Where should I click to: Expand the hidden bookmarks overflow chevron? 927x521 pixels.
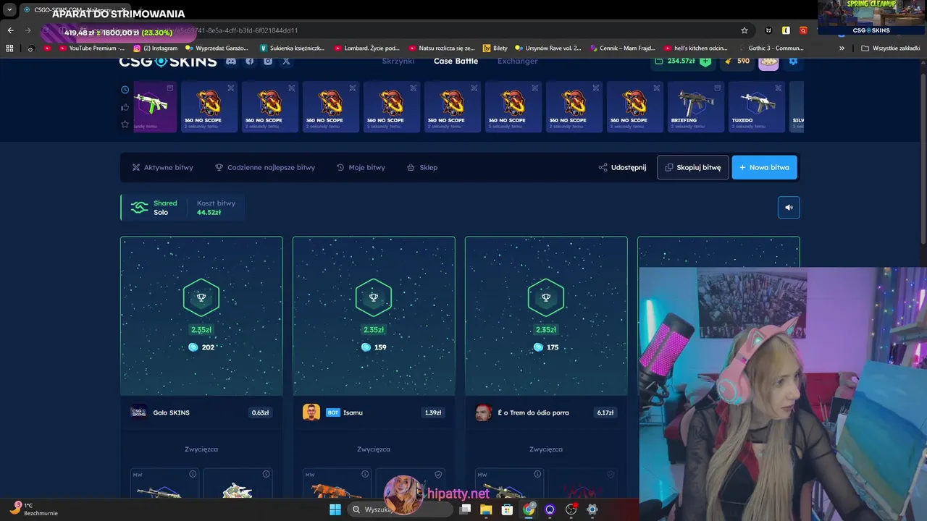(842, 48)
